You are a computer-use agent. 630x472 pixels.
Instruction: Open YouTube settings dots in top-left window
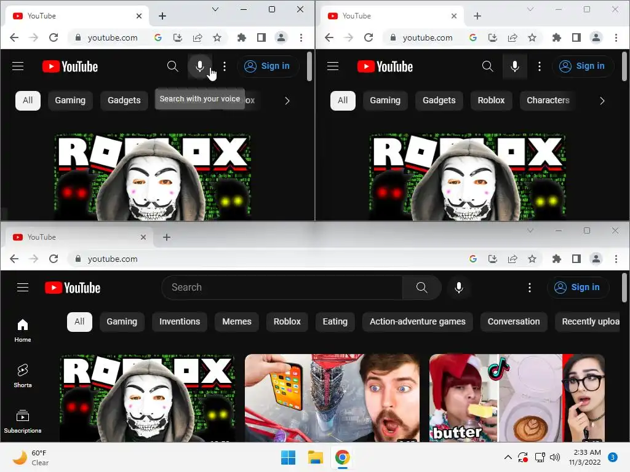pos(225,66)
